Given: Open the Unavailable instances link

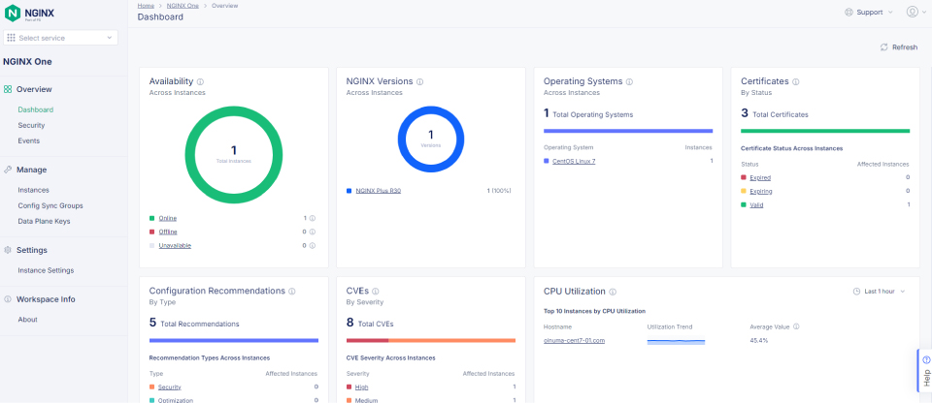Looking at the screenshot, I should coord(175,246).
